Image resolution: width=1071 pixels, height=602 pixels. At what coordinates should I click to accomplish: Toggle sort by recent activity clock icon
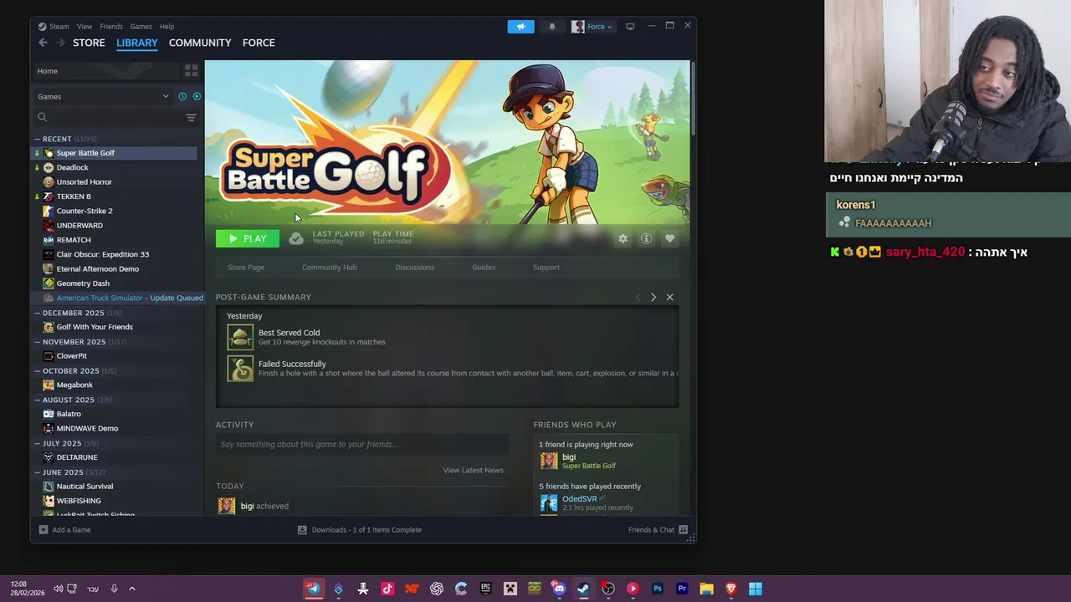pos(182,96)
